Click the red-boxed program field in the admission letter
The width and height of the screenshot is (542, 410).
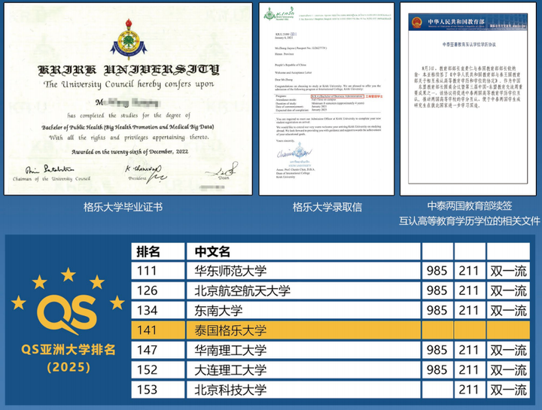pyautogui.click(x=337, y=96)
